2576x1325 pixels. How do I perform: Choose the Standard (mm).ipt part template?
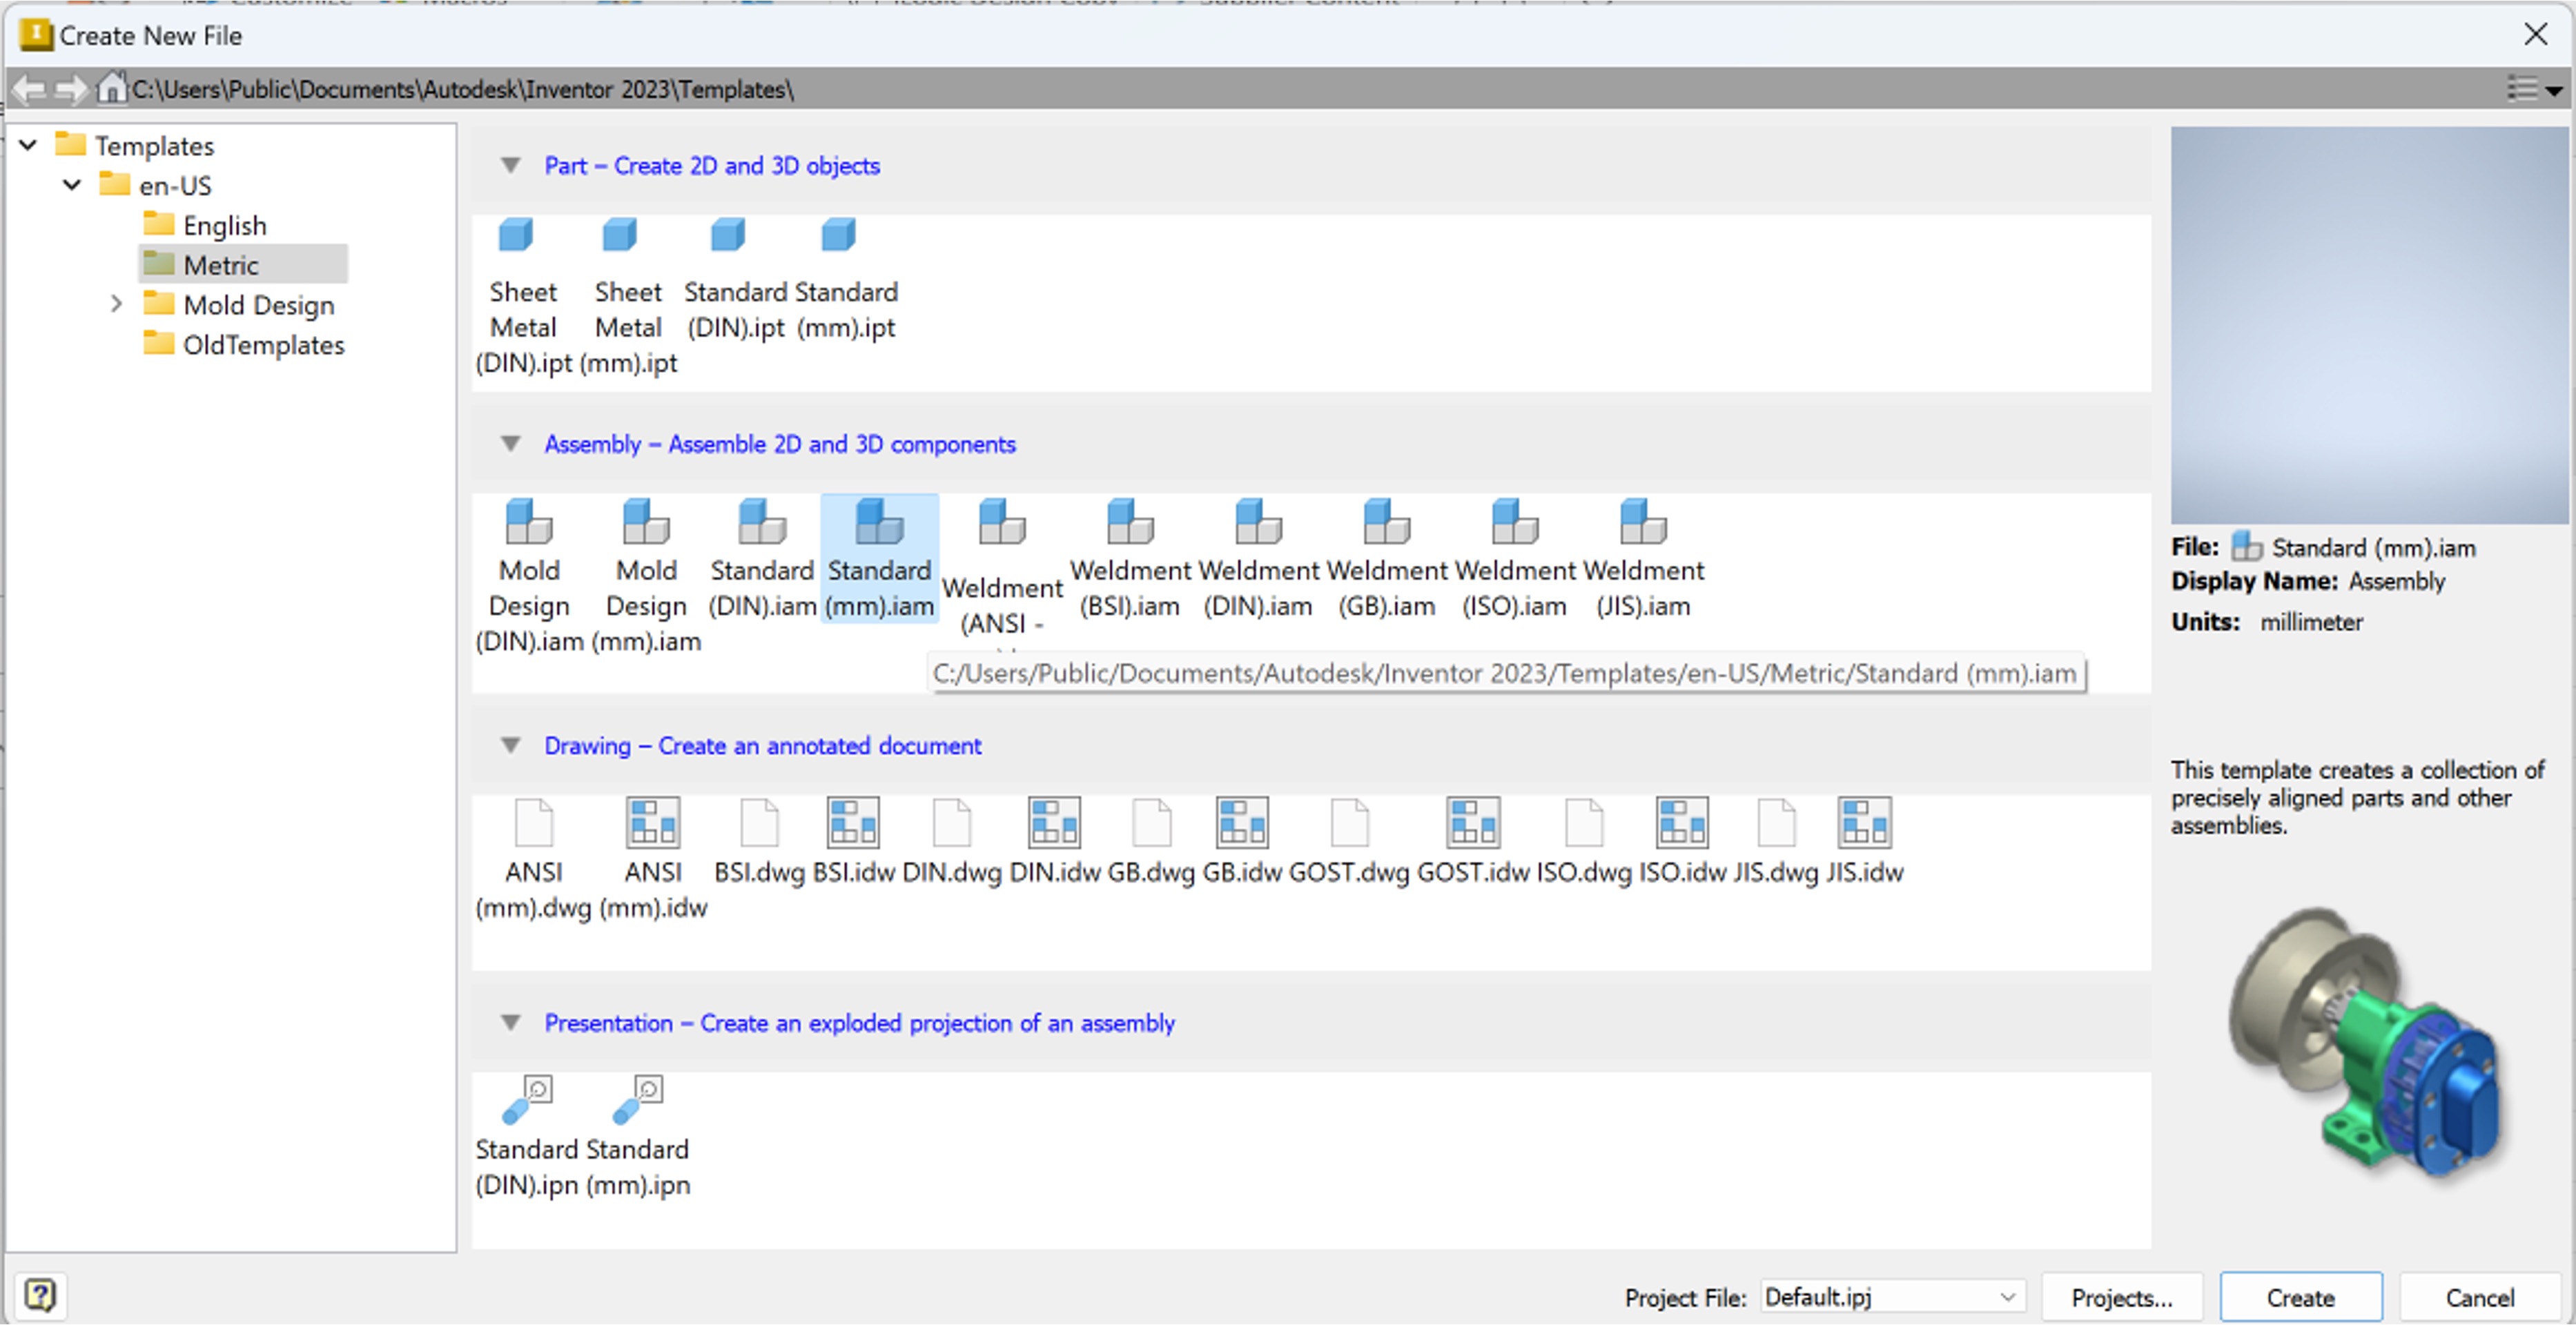click(x=846, y=280)
